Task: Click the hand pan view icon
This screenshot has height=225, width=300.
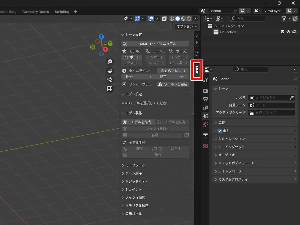Action: [x=110, y=71]
